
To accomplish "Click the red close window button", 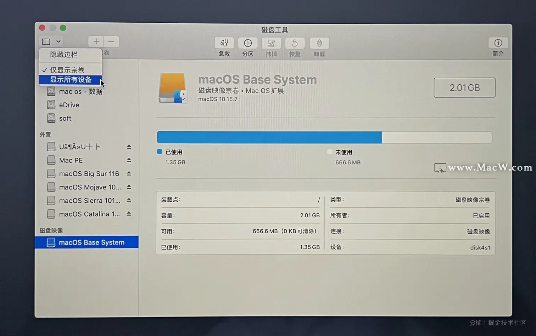I will 42,28.
